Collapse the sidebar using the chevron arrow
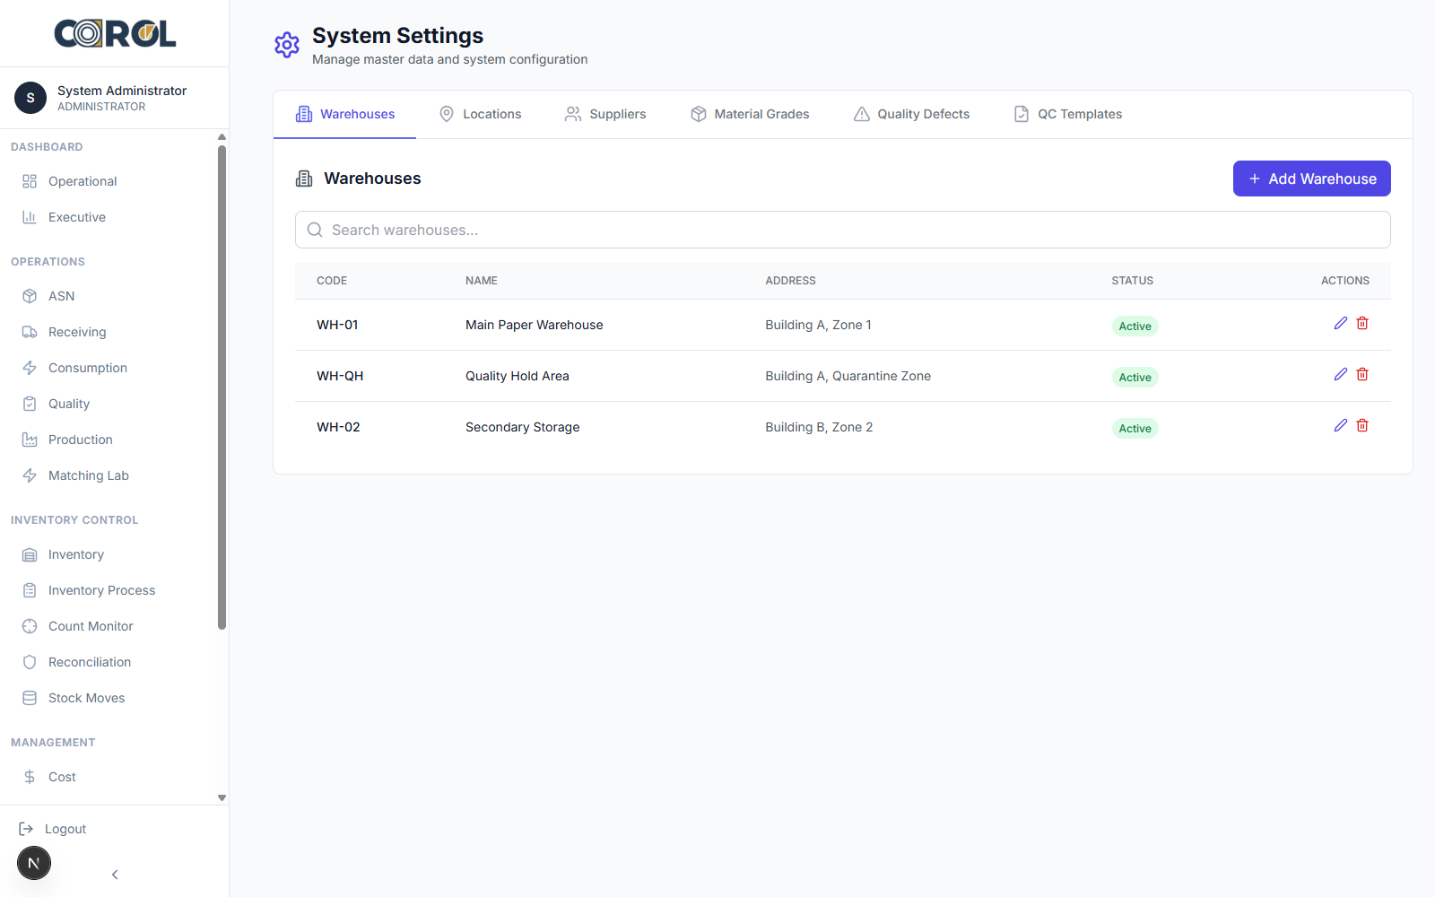 [115, 875]
